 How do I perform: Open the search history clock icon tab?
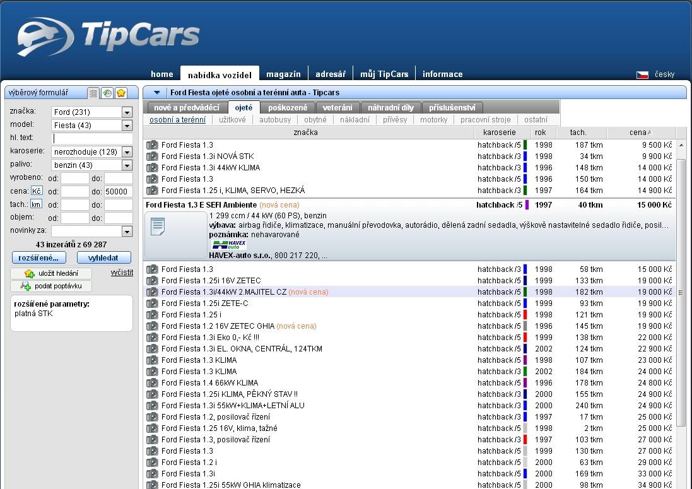point(107,93)
